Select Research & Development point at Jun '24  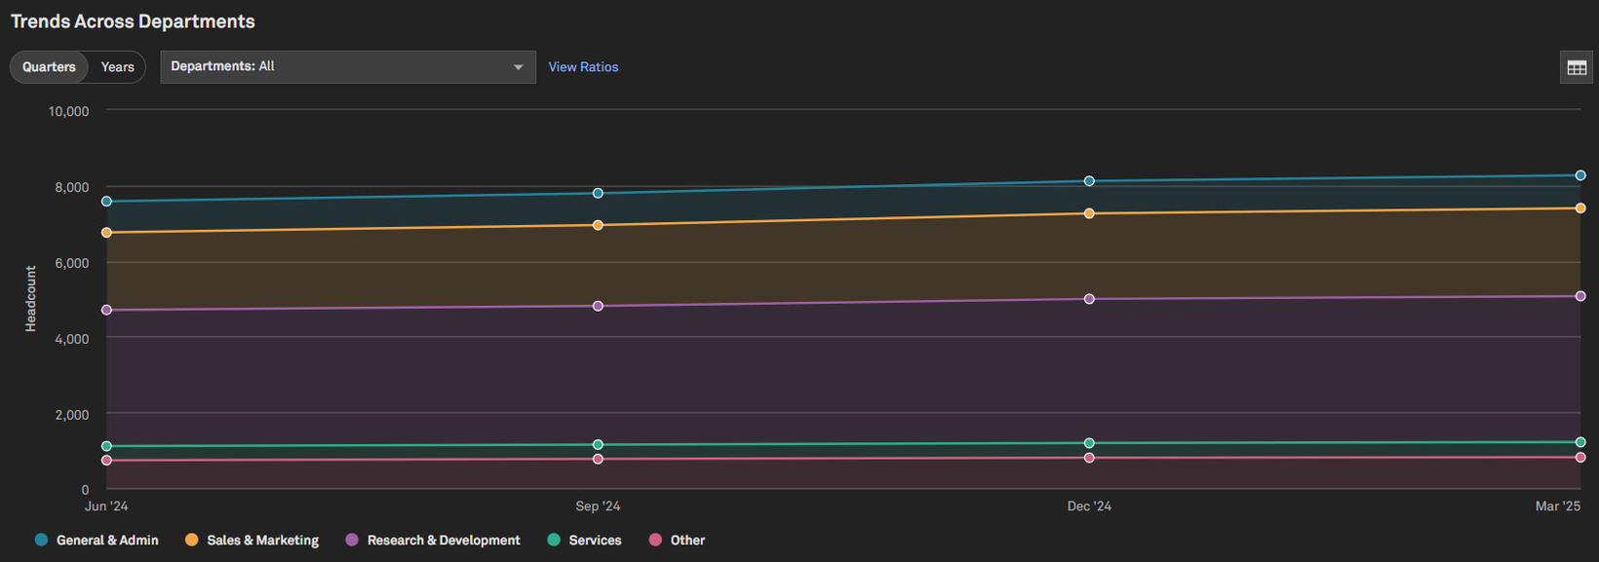pos(106,310)
